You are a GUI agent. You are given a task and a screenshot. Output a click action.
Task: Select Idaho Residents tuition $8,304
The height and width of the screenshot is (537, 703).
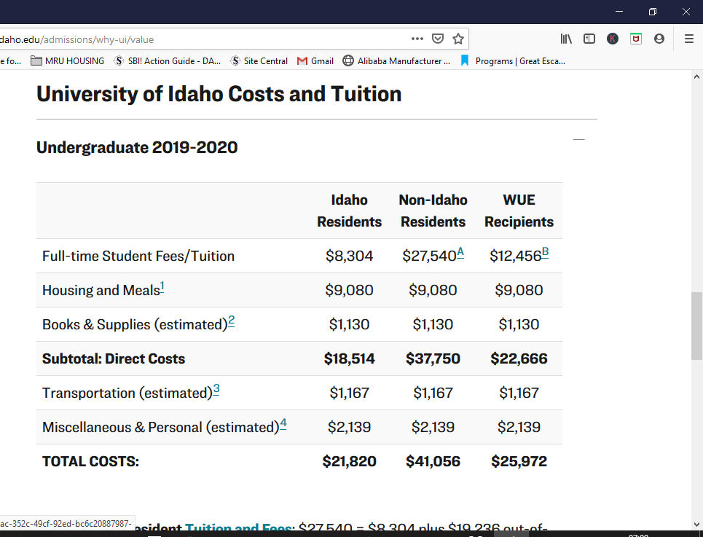click(x=349, y=256)
